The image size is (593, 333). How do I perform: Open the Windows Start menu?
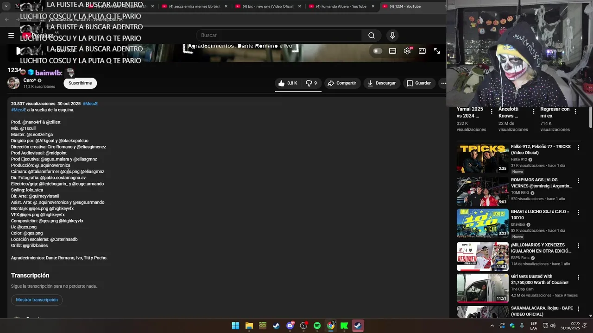click(x=235, y=326)
